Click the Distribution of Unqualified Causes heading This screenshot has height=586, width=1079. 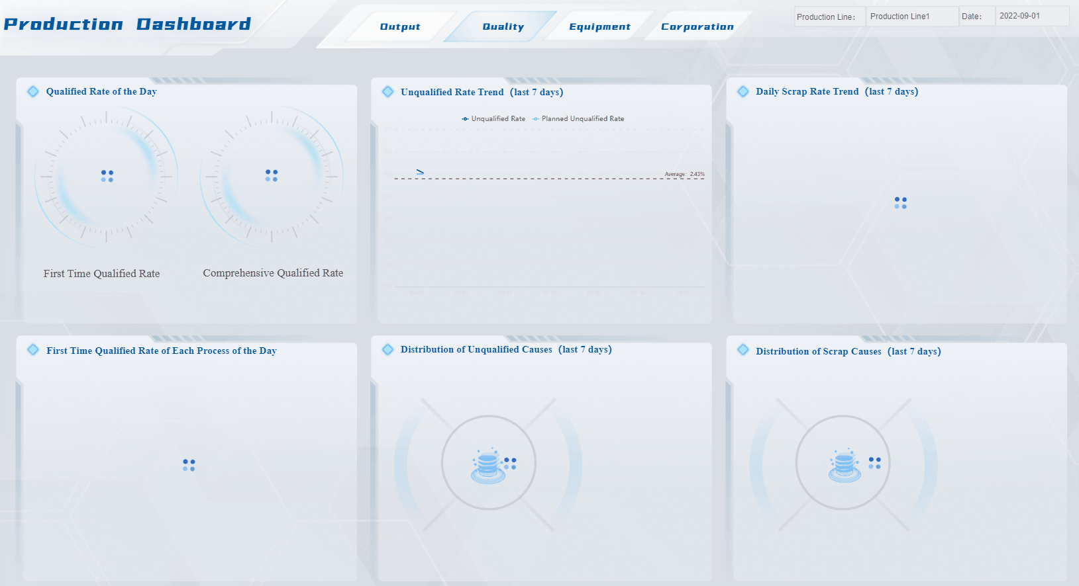tap(506, 349)
